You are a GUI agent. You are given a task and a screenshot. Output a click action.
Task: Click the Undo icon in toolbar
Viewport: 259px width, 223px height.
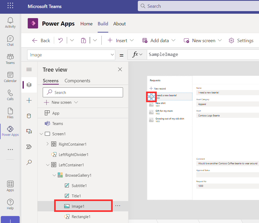coord(61,40)
